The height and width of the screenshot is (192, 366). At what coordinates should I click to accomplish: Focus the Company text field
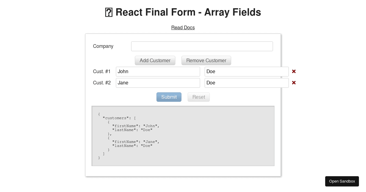[x=202, y=46]
